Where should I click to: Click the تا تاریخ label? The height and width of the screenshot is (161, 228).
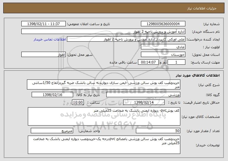[x=174, y=103]
